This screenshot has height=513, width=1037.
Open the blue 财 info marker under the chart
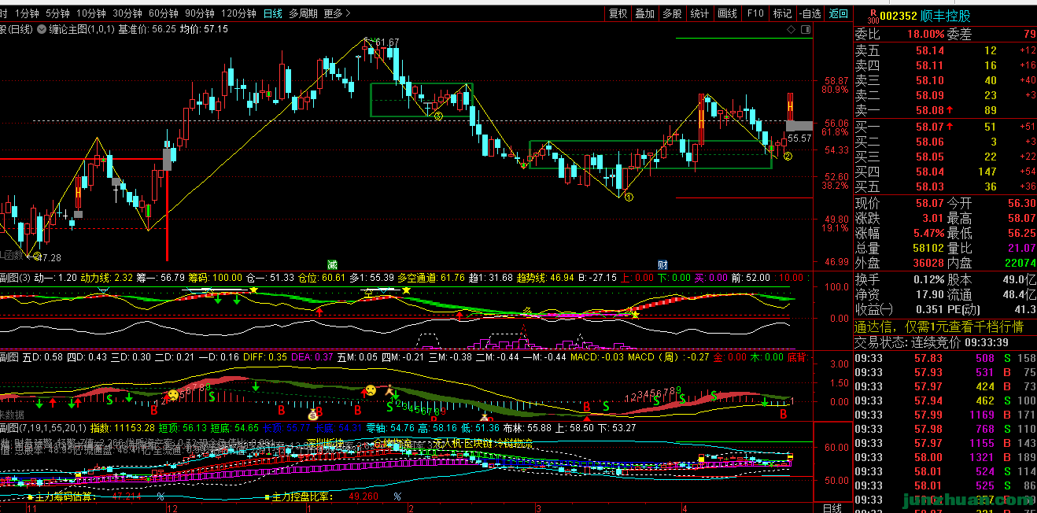663,264
